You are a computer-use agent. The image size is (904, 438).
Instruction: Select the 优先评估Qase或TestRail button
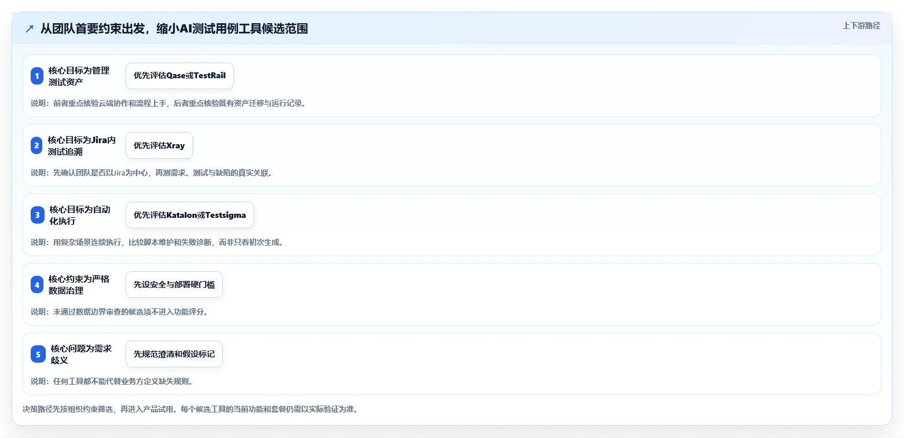tap(180, 76)
